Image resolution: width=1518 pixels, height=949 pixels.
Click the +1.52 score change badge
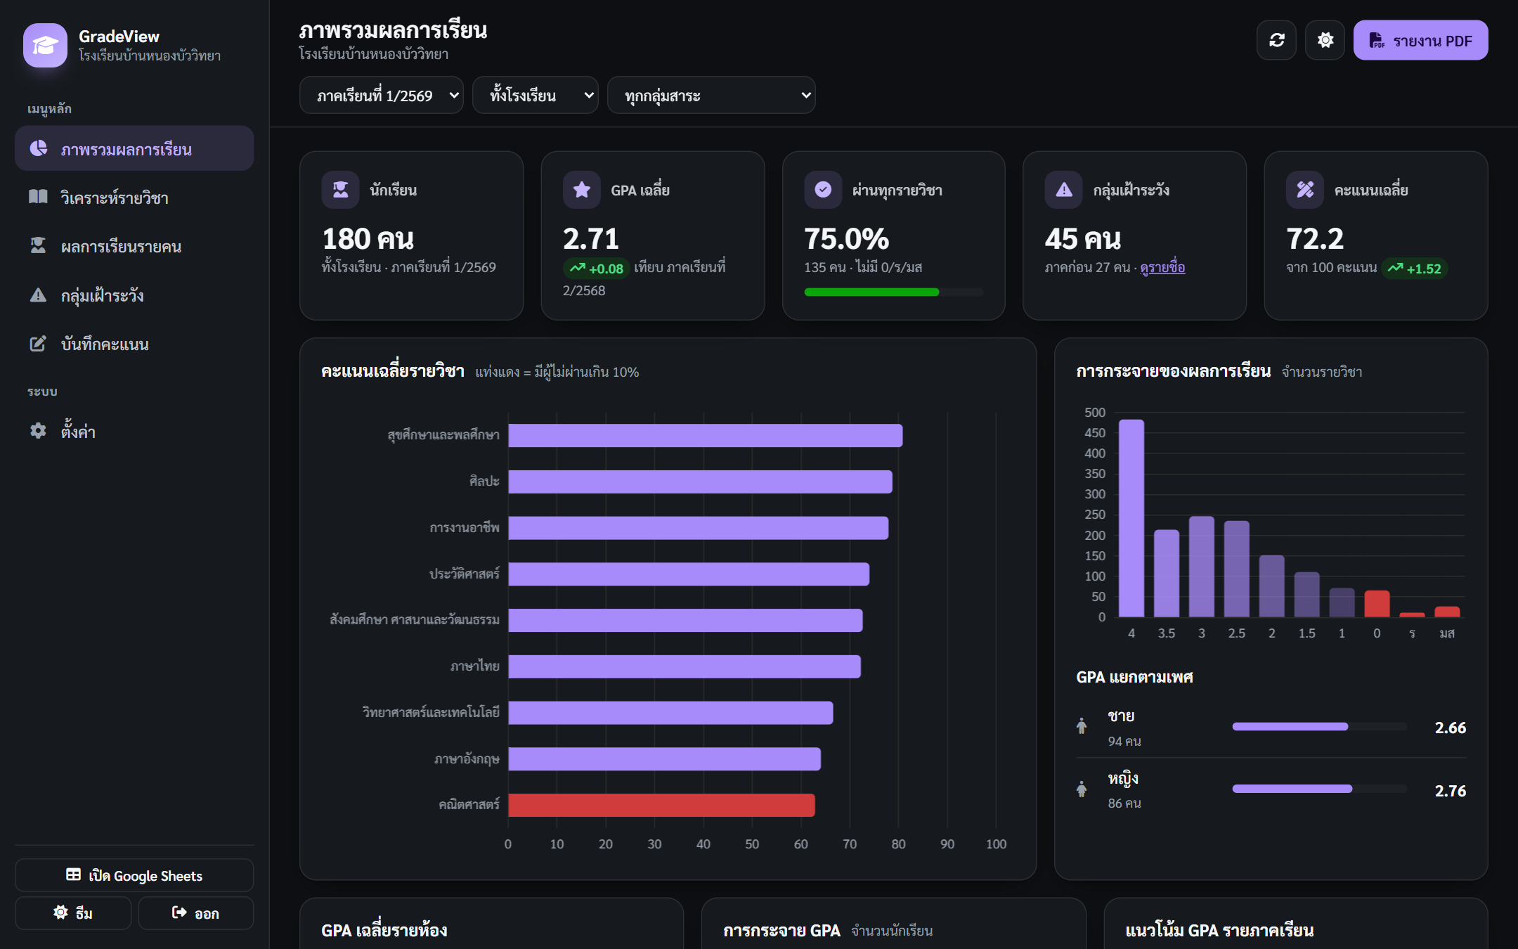1414,269
